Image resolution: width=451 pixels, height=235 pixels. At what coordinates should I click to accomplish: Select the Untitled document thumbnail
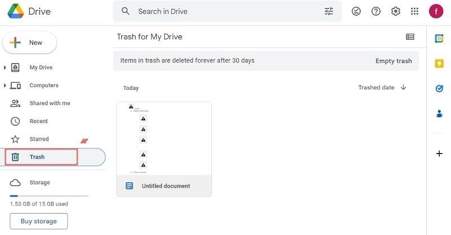[x=164, y=139]
